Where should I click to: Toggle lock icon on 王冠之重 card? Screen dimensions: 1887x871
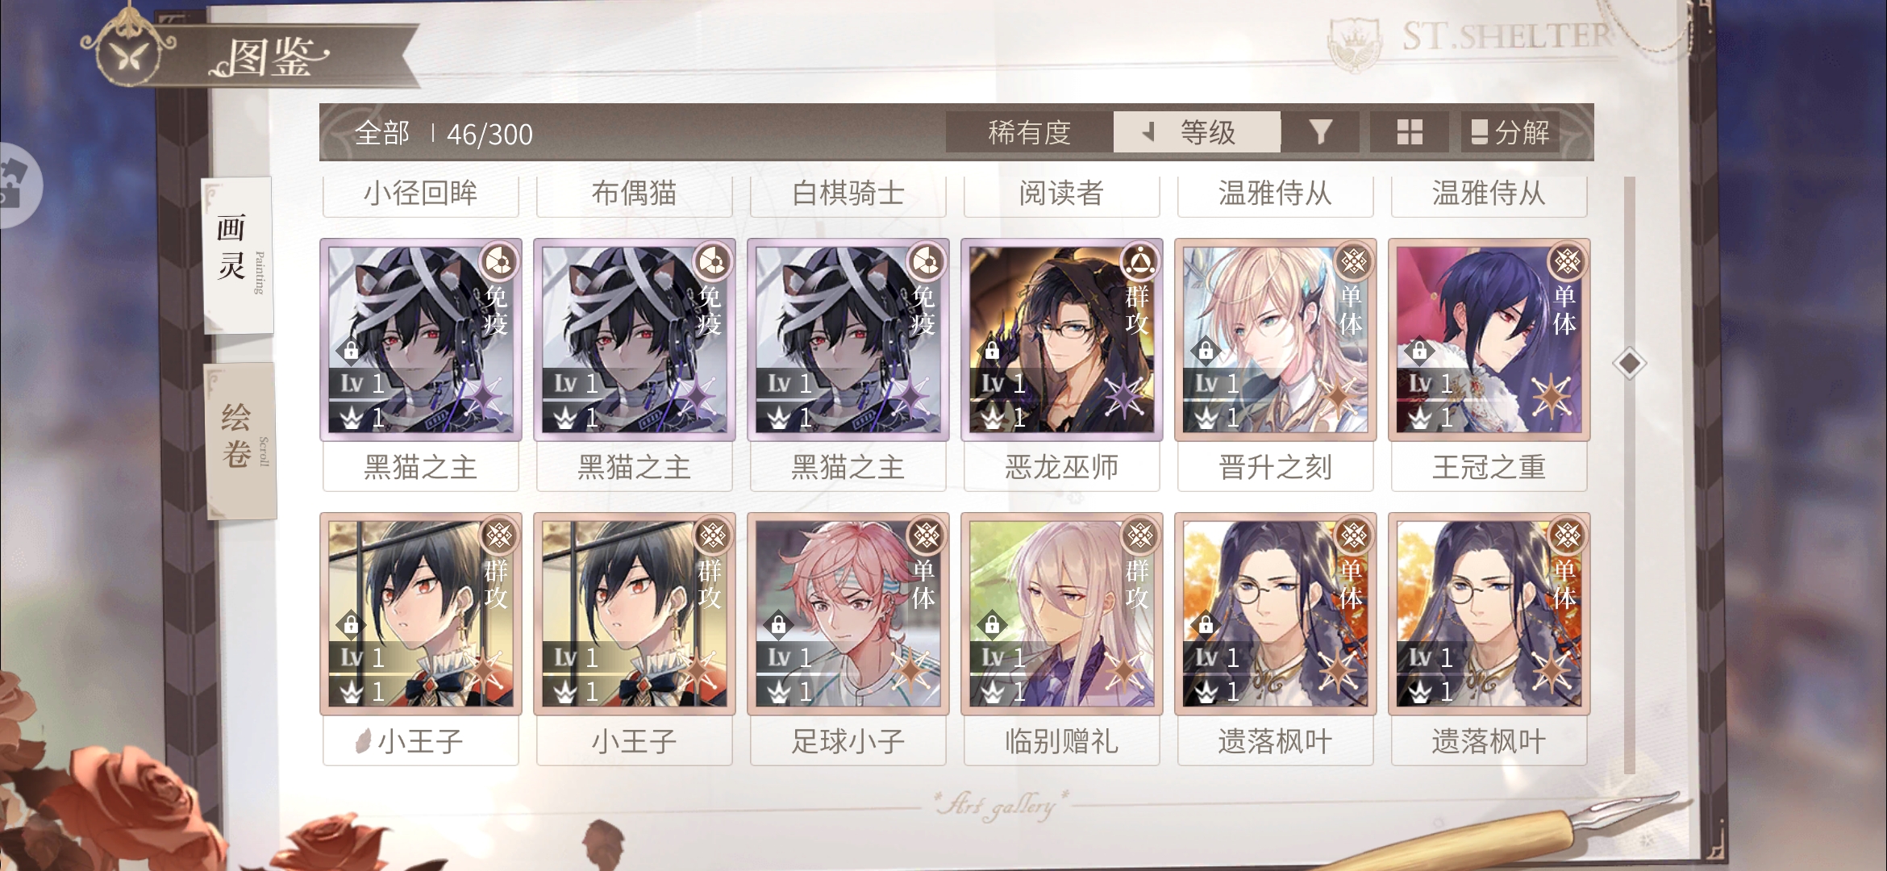[1419, 351]
